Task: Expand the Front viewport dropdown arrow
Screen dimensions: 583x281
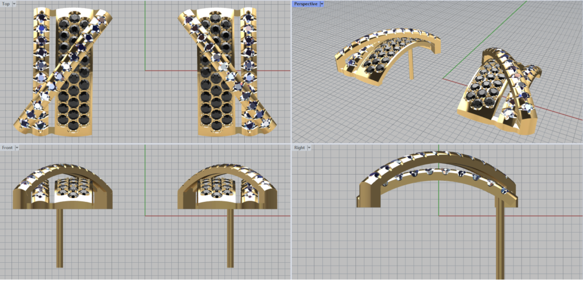Action: pos(17,147)
